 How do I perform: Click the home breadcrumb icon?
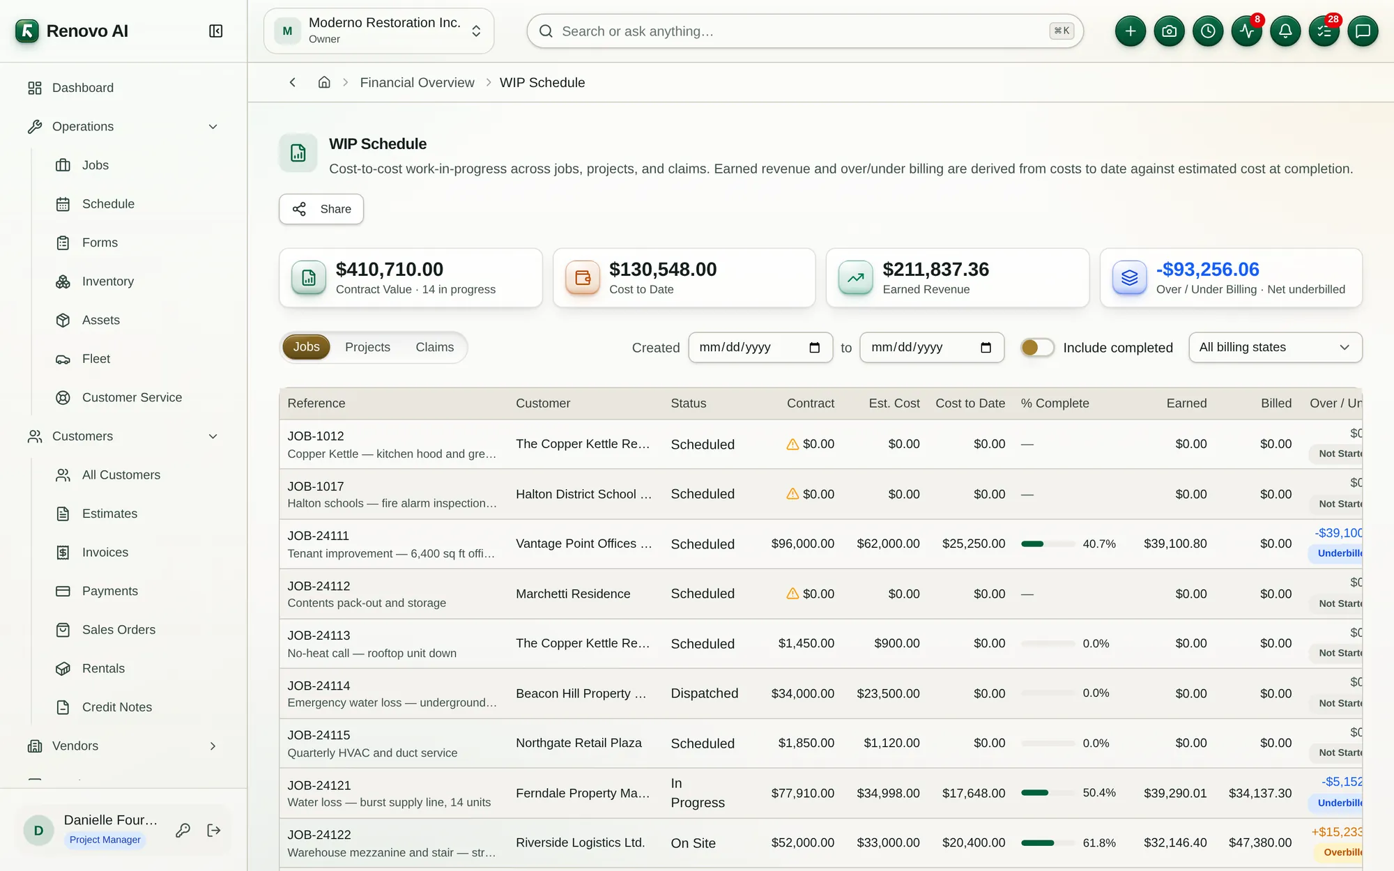[324, 82]
